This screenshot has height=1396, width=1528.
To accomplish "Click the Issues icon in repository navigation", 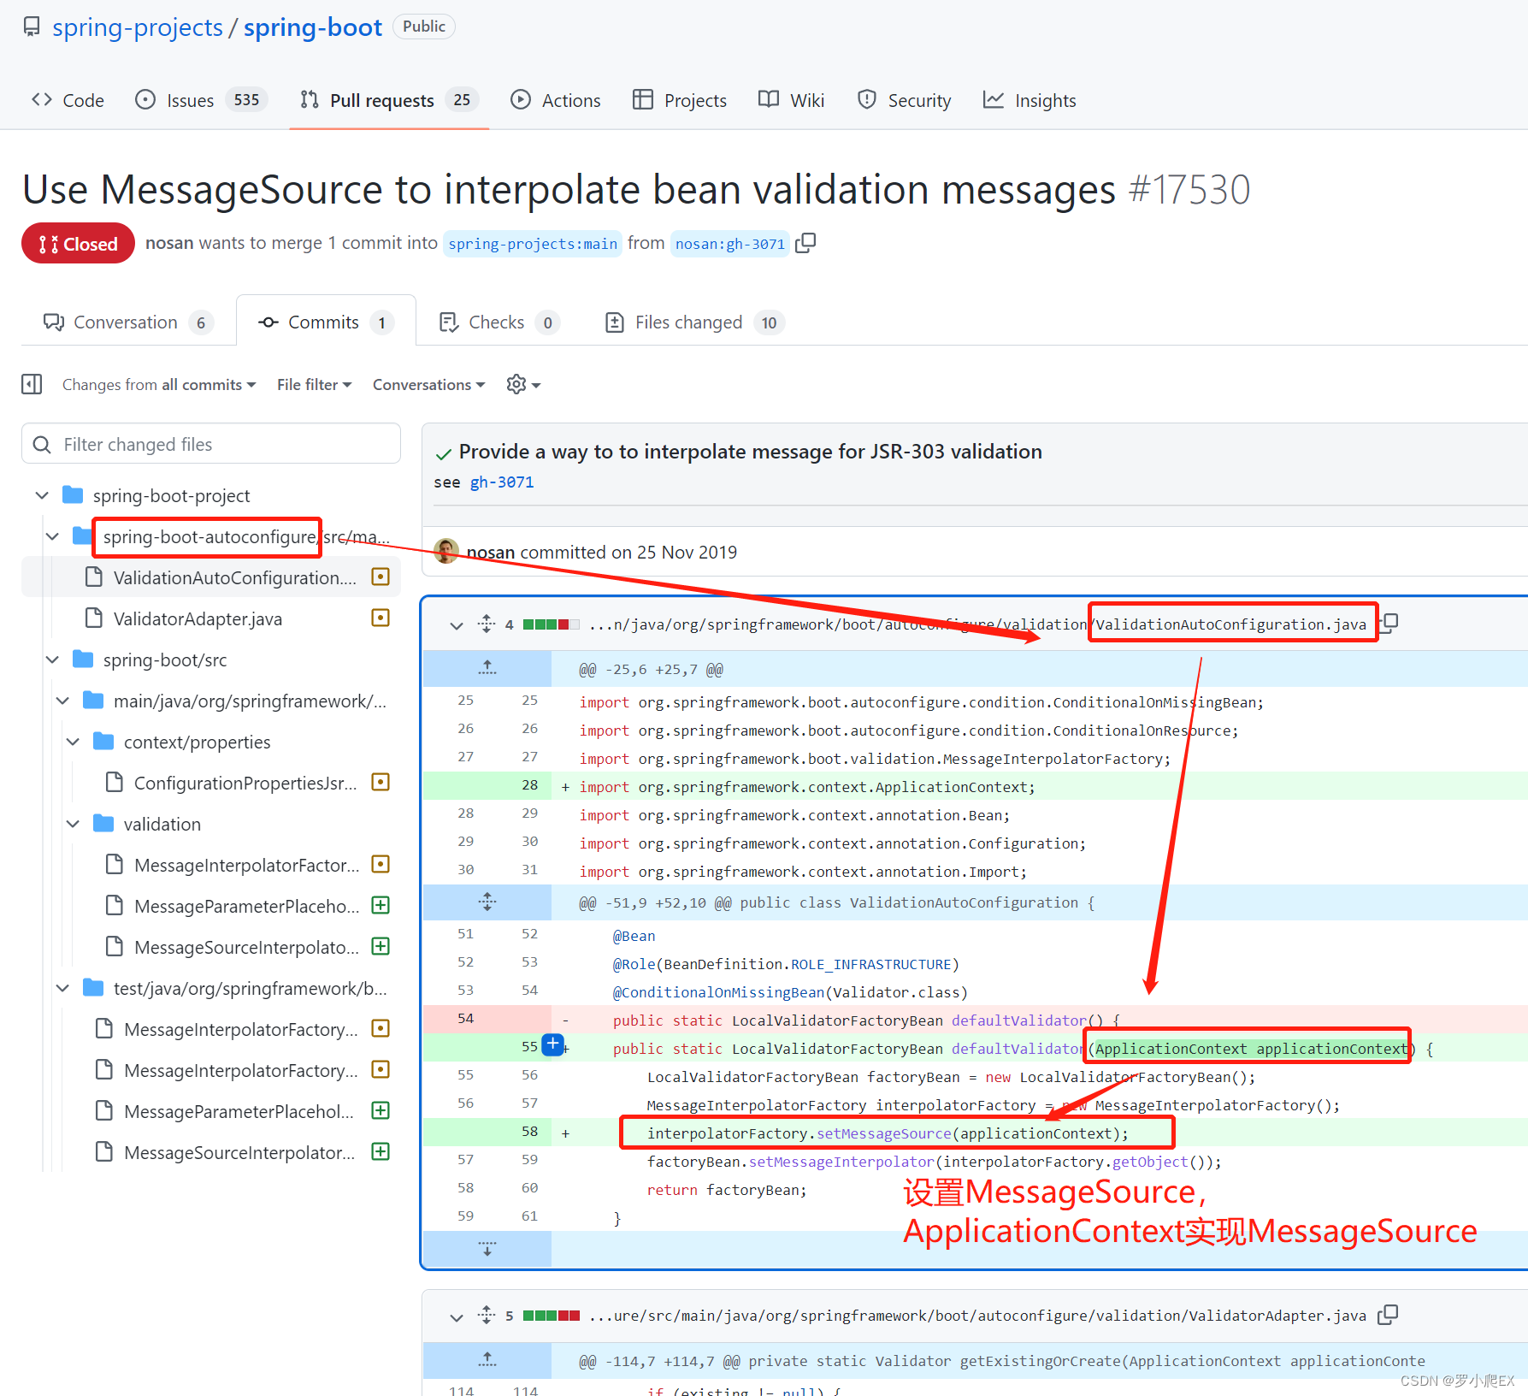I will point(144,99).
